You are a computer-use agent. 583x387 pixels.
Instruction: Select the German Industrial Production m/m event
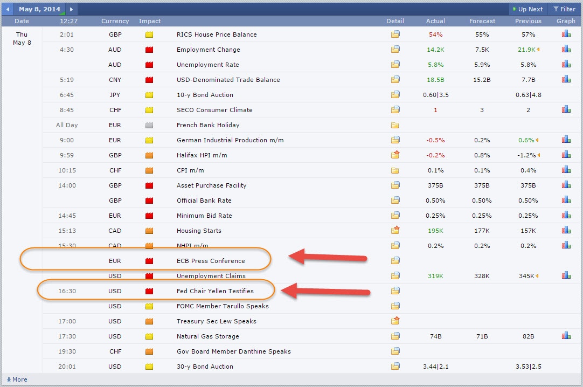tap(230, 140)
